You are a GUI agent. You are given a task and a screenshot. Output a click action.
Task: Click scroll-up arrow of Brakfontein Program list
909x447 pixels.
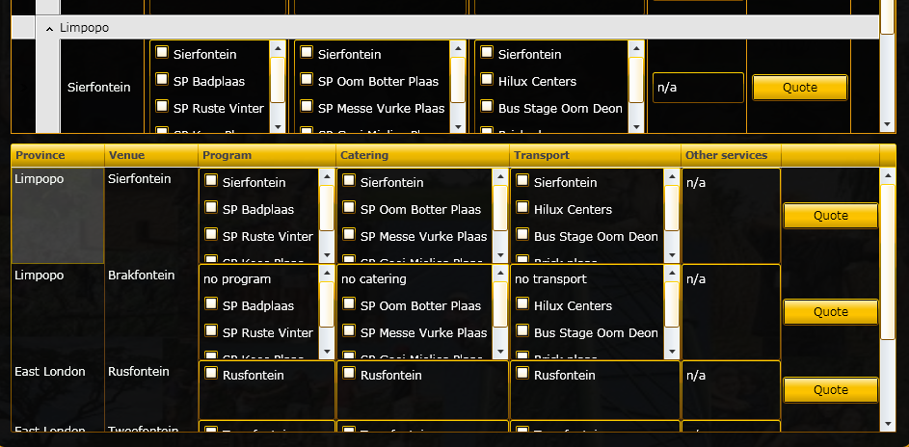[x=327, y=273]
